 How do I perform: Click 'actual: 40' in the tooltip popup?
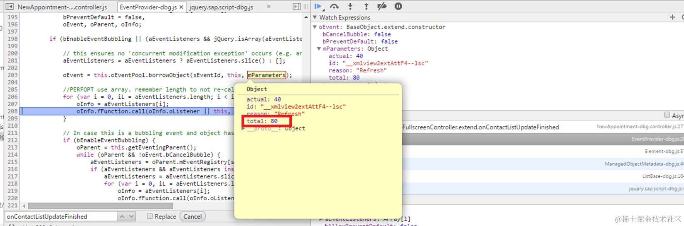263,99
